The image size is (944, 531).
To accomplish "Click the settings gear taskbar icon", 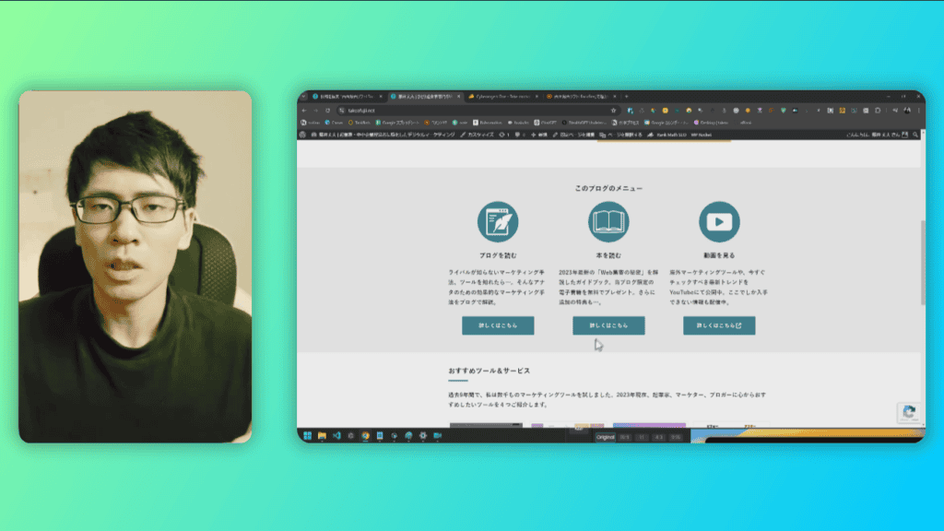I will coord(423,436).
